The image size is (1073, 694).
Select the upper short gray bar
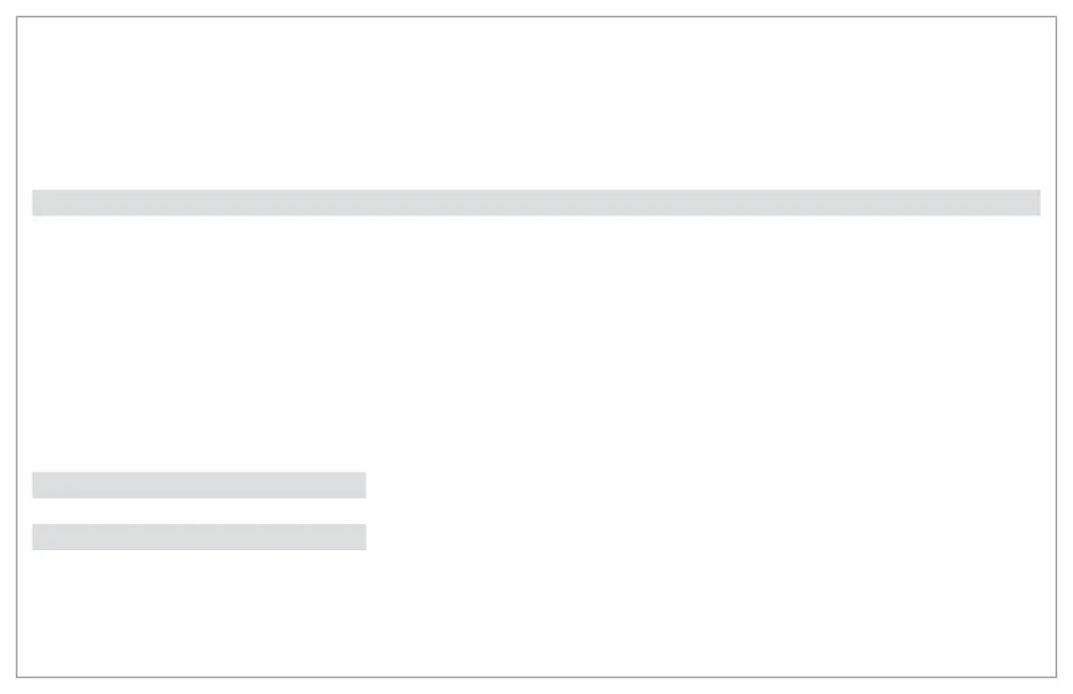pos(199,485)
